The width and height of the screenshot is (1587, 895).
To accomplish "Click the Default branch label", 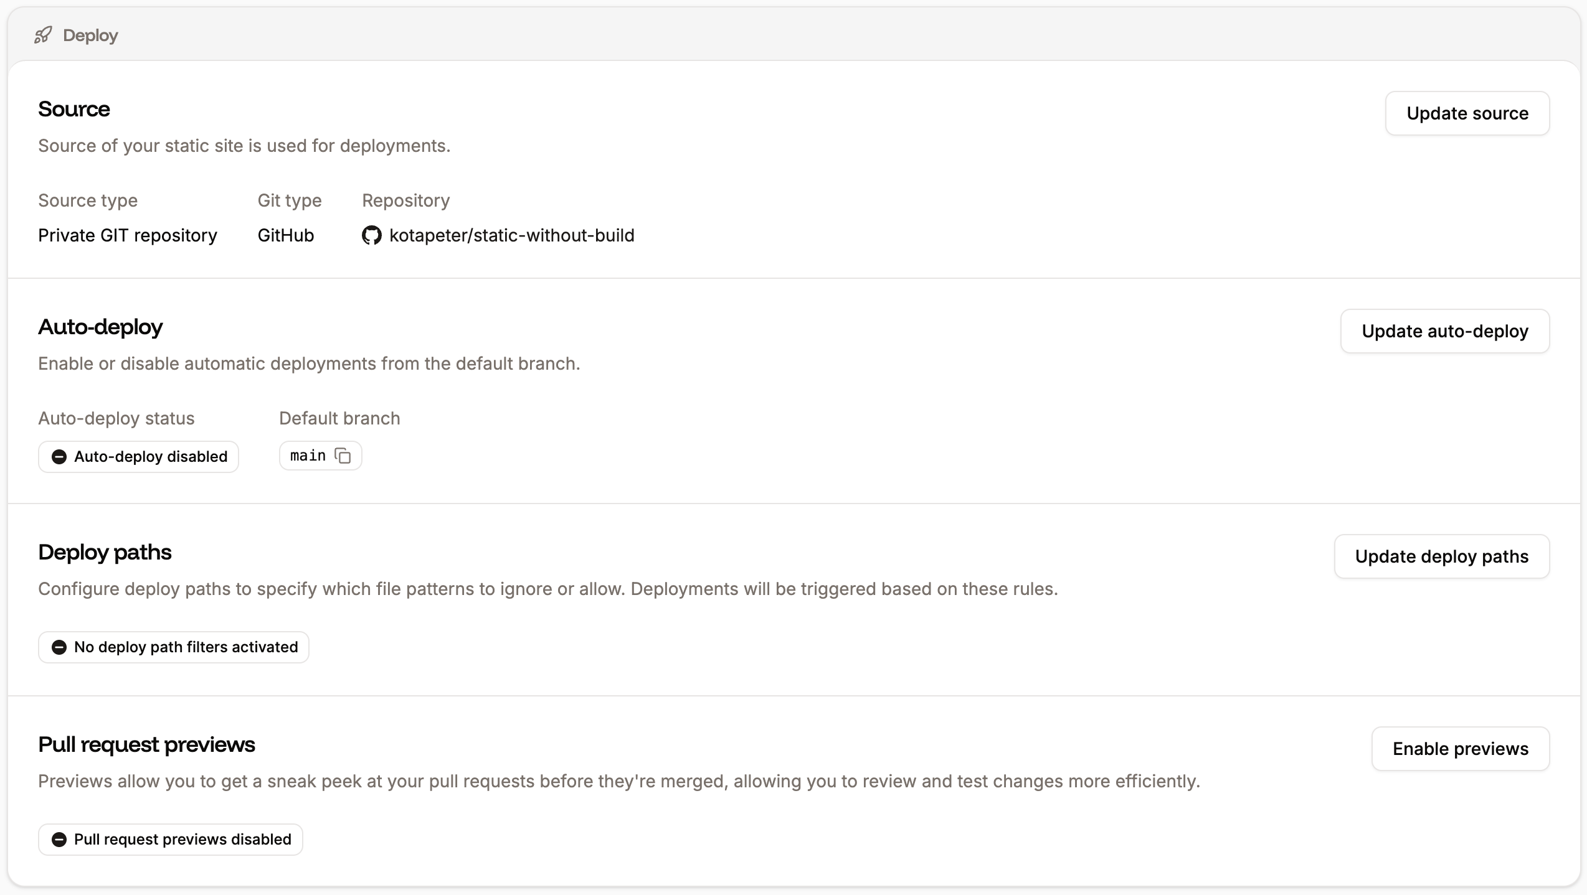I will click(339, 418).
